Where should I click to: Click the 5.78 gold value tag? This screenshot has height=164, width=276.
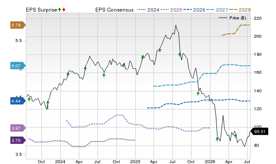18,25
